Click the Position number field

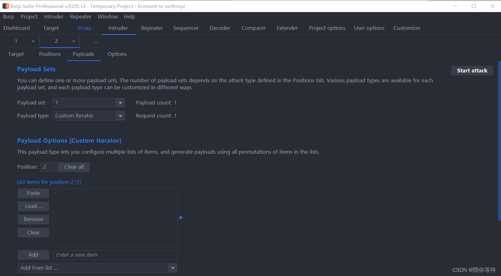[49, 167]
